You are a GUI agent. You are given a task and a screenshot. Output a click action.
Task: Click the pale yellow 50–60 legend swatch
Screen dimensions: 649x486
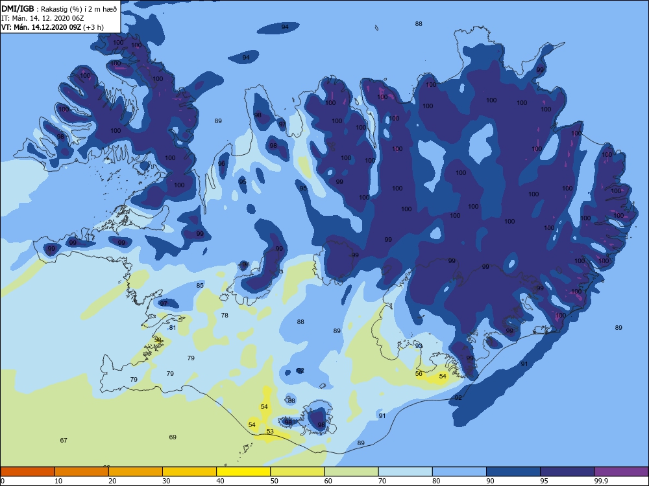tap(297, 472)
